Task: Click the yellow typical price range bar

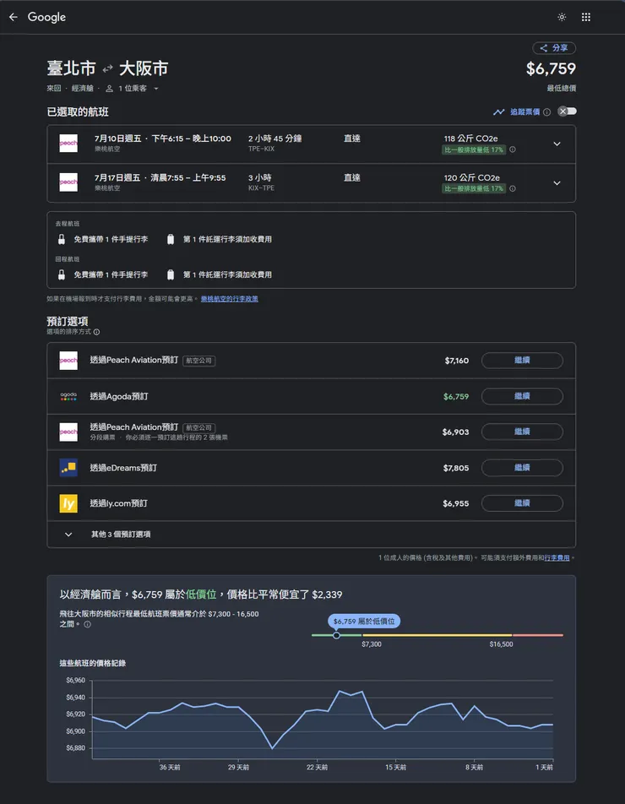Action: (437, 635)
